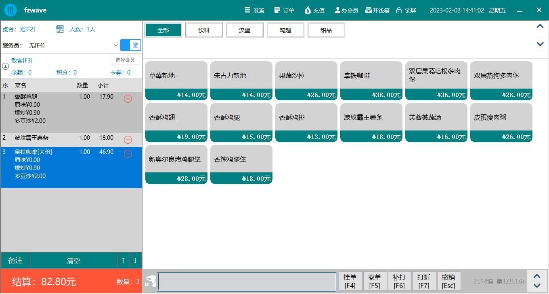Open the member registration (办会员) icon
The height and width of the screenshot is (294, 549).
click(x=337, y=10)
